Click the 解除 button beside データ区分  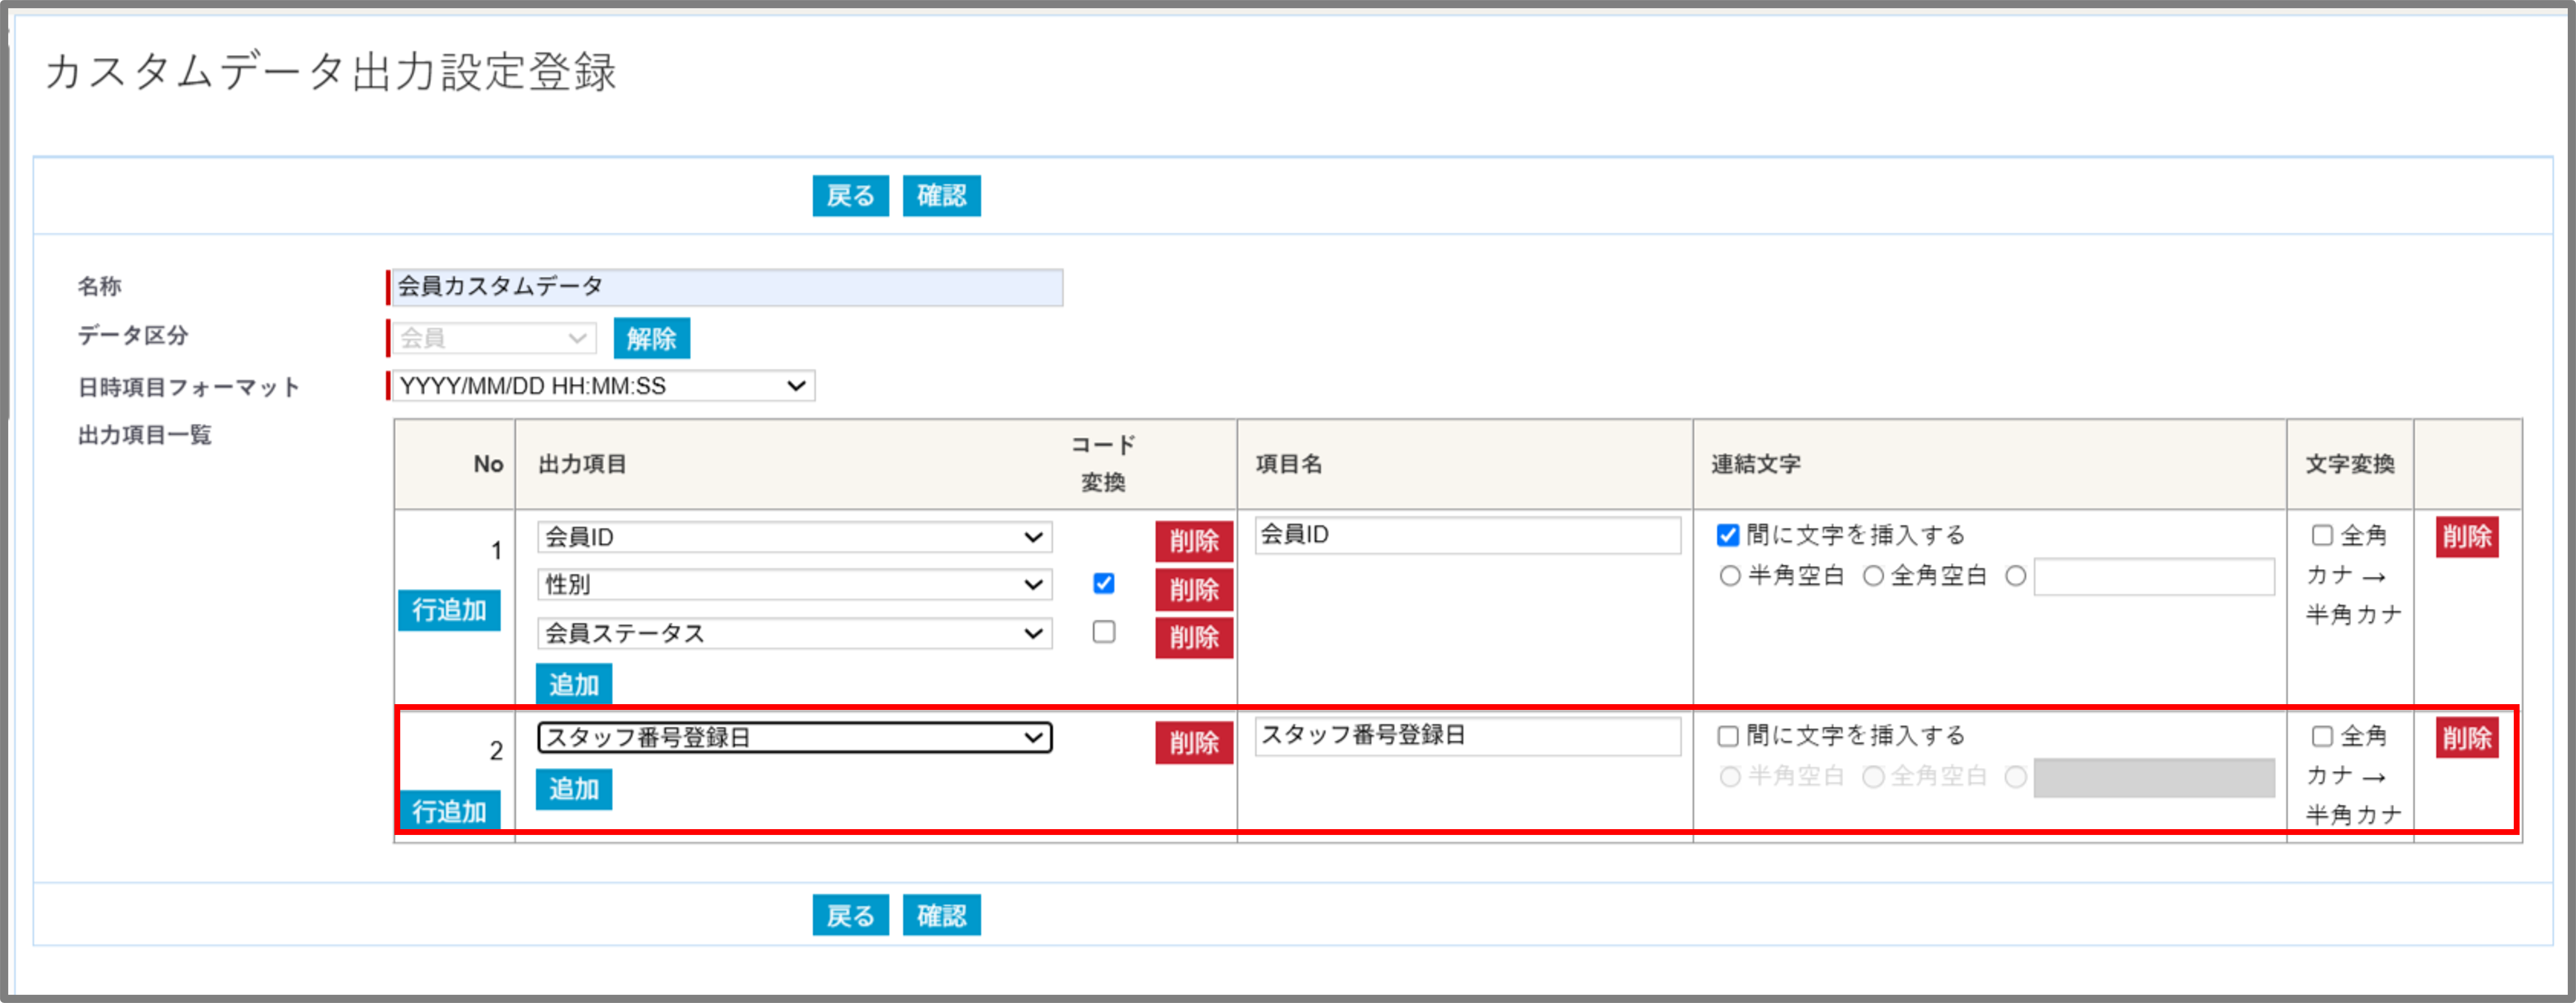coord(651,338)
